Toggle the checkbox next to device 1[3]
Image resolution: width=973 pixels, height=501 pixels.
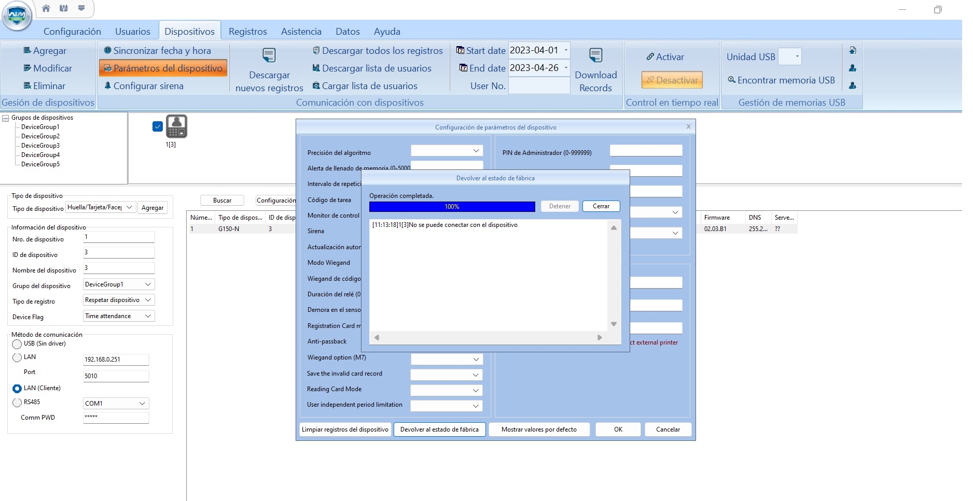158,126
